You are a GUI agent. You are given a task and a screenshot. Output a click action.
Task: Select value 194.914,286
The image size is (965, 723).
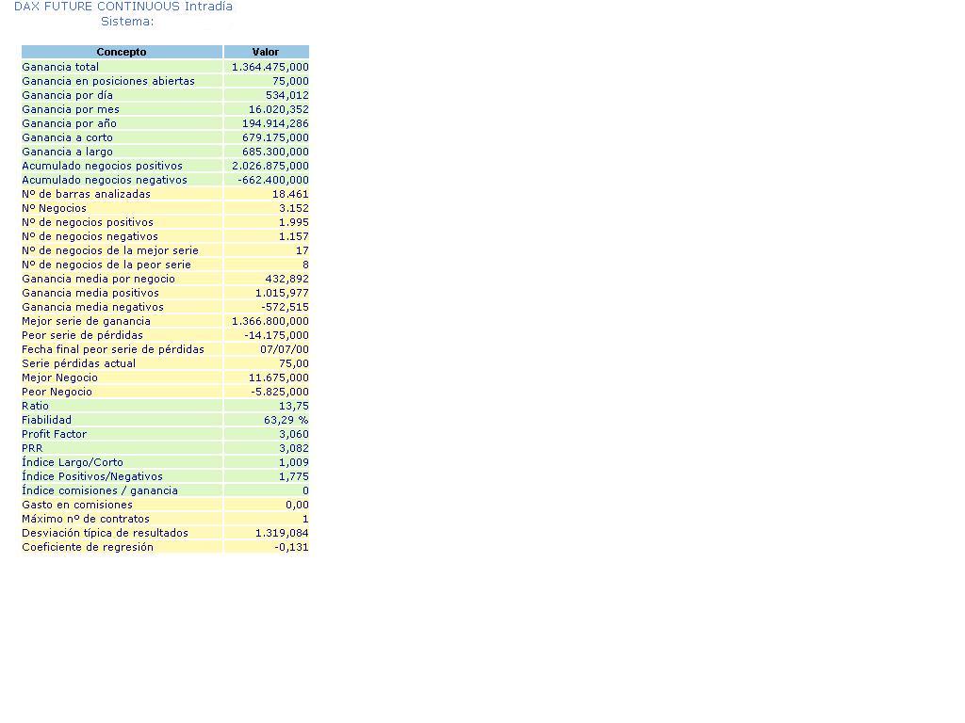pos(275,123)
